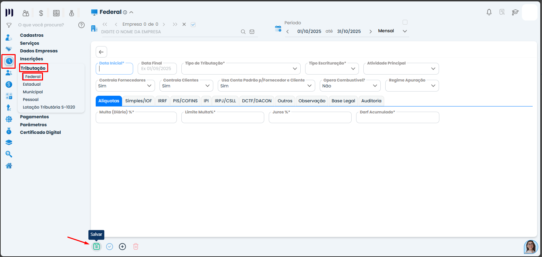
Task: Open Lotação Tributária S-1020
Action: (x=49, y=107)
